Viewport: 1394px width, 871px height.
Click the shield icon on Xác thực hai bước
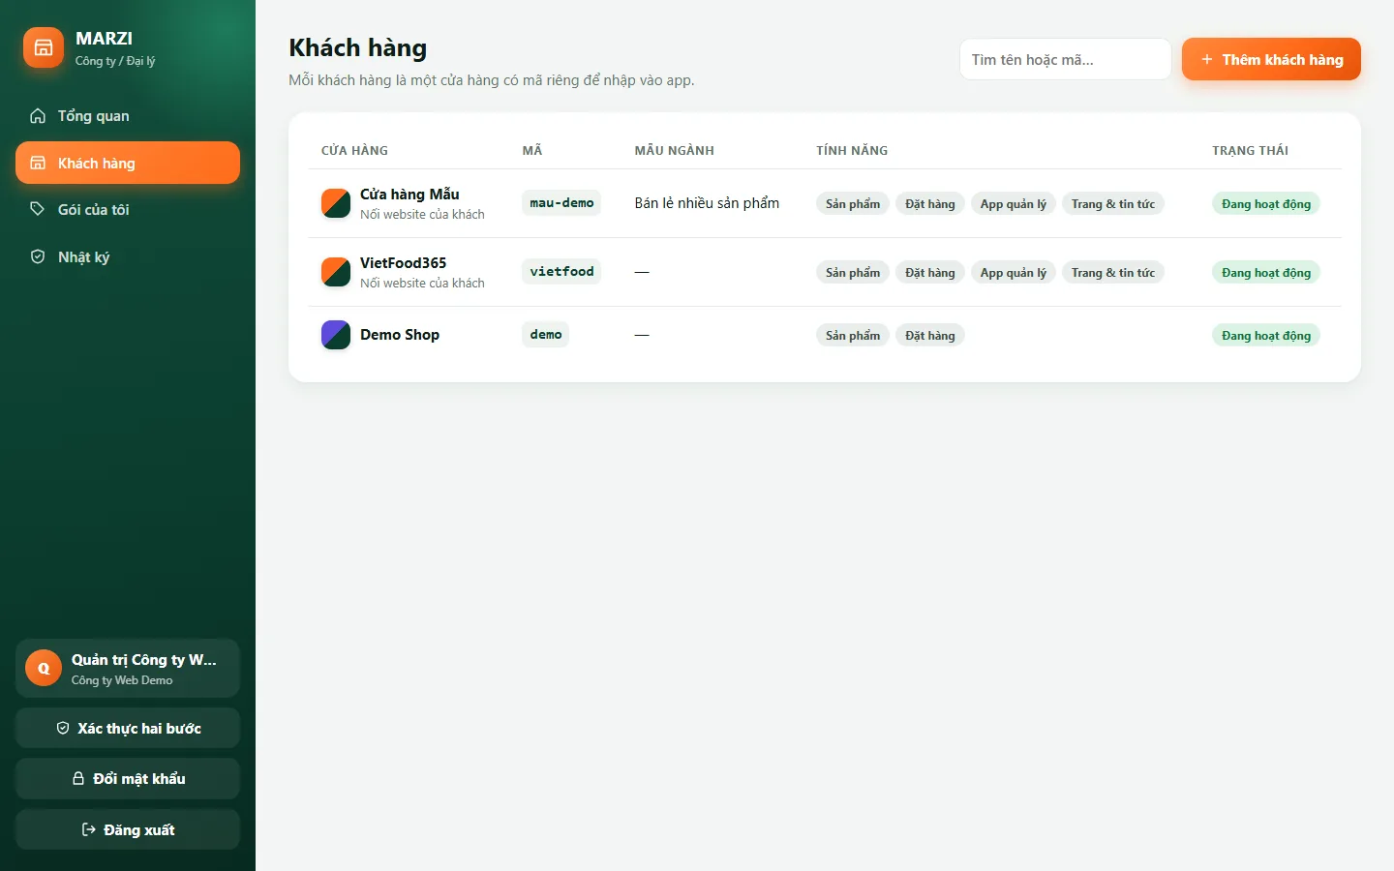pos(63,728)
